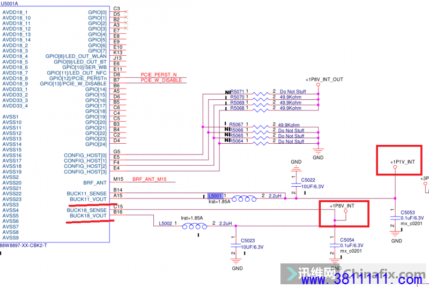Click the L5001 inductor coil symbol
This screenshot has height=287, width=429.
244,198
